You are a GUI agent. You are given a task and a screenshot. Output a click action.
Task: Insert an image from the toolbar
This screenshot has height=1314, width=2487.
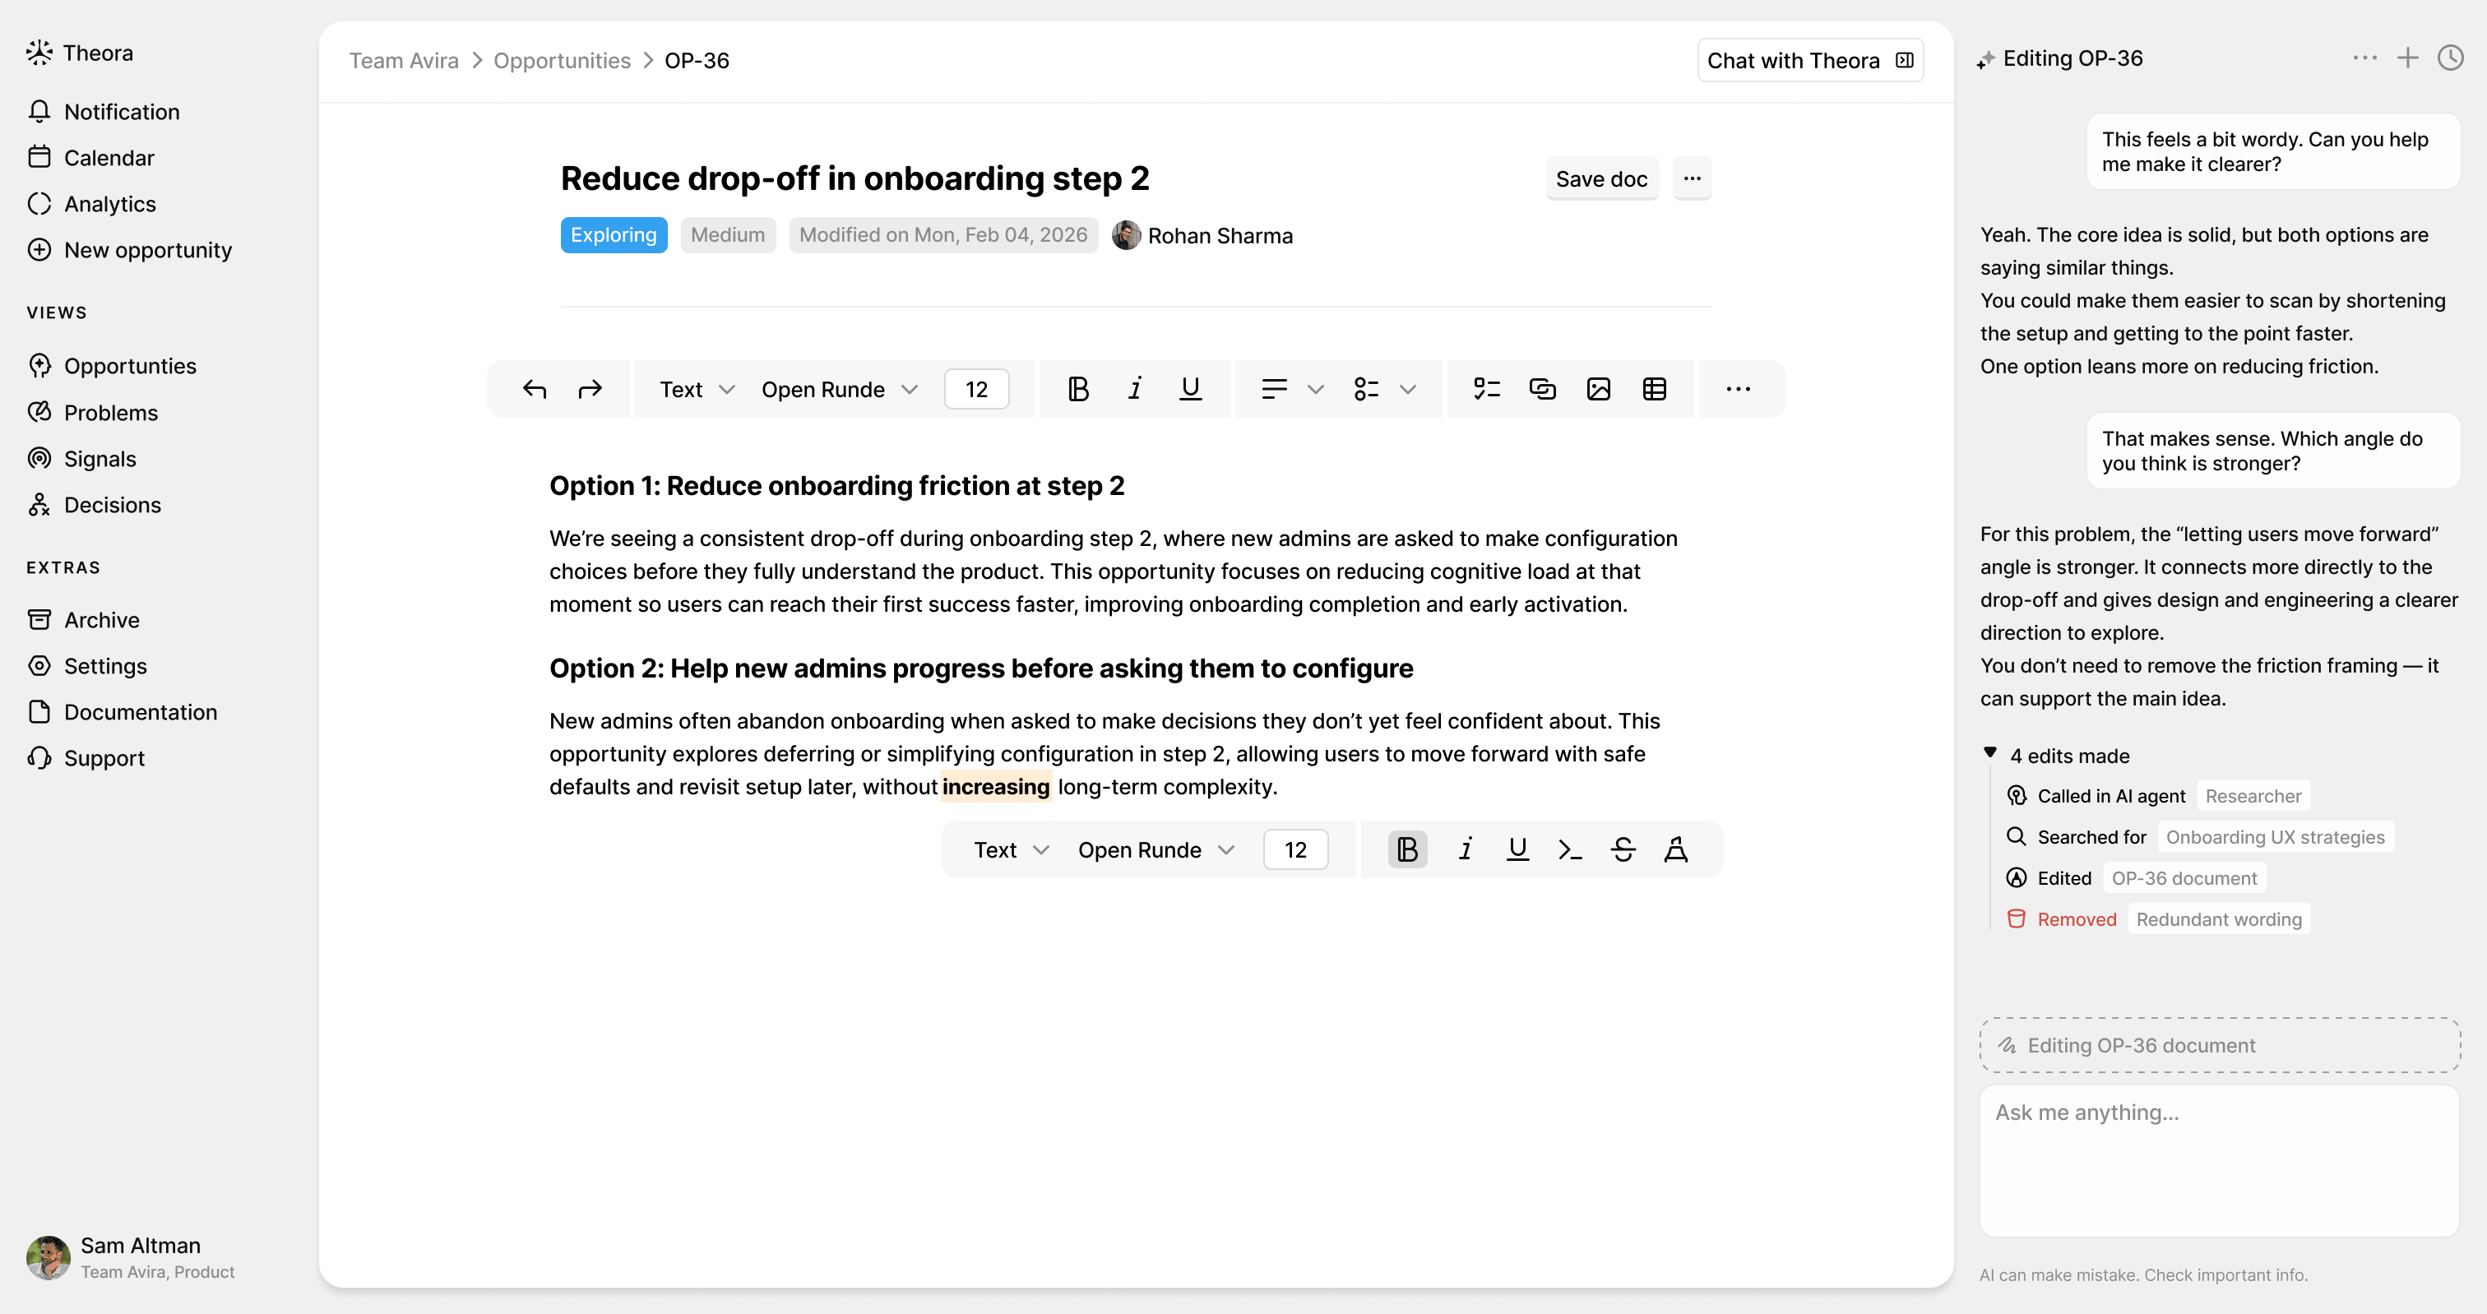1599,388
